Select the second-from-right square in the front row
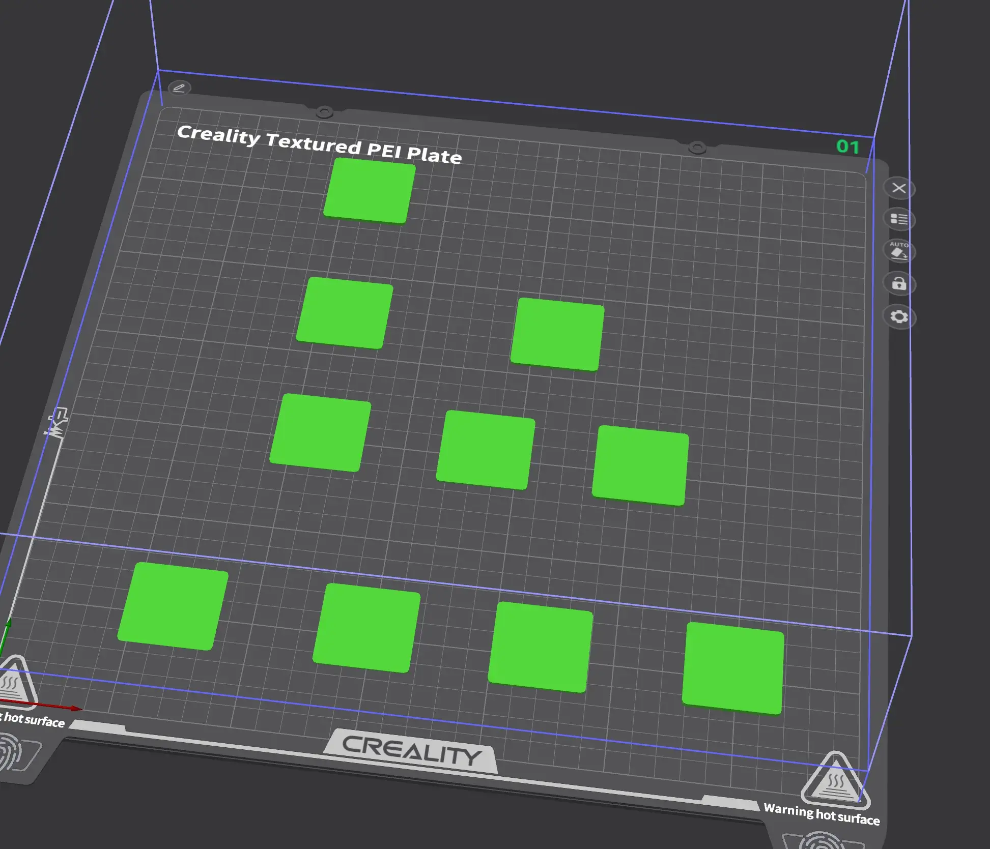 (x=540, y=647)
